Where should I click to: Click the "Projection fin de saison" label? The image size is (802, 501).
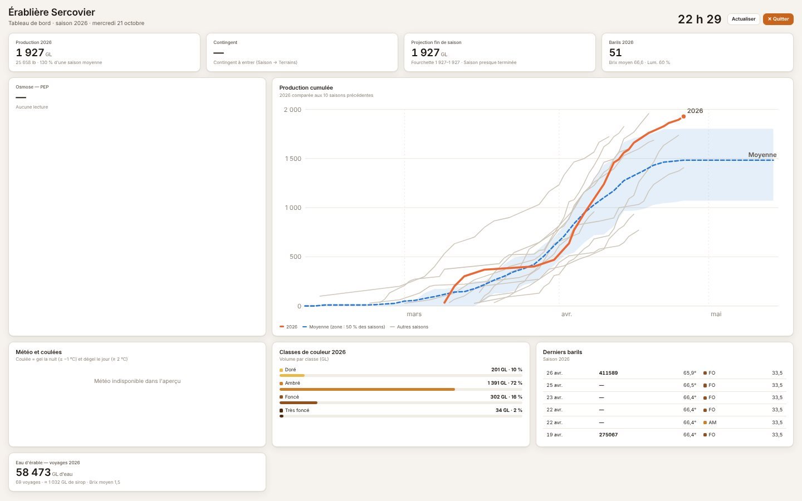click(x=436, y=42)
